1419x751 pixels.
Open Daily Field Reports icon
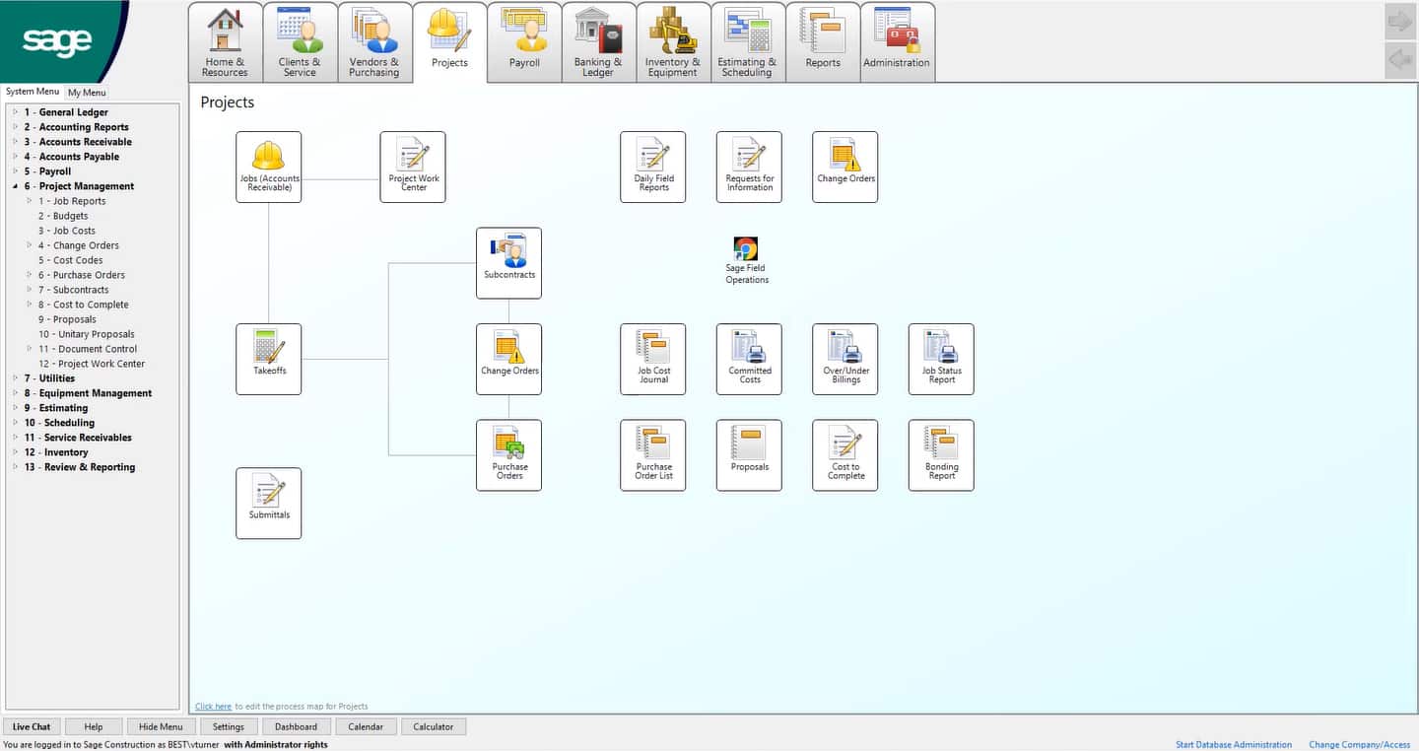[652, 167]
